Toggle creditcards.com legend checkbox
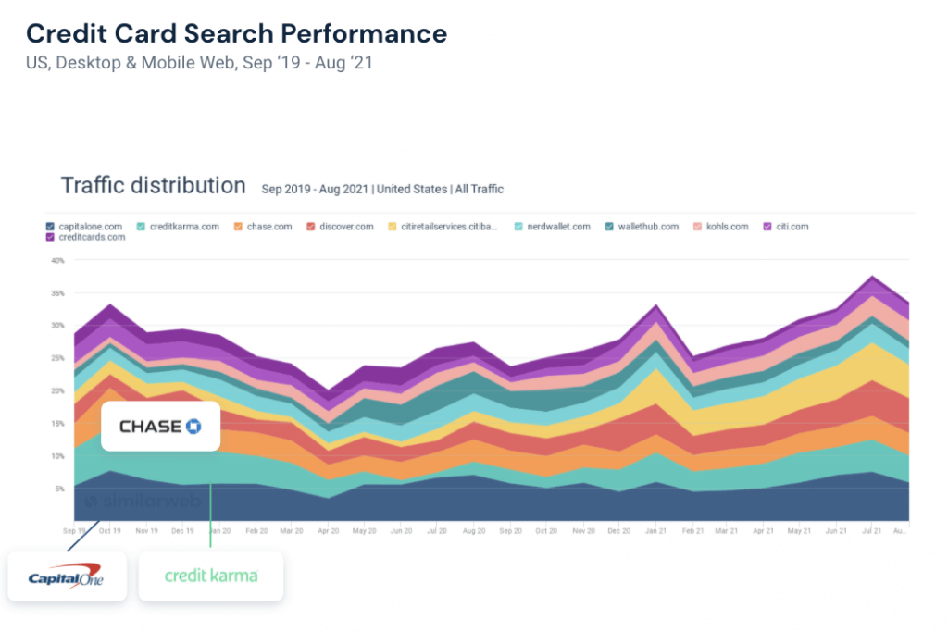Image resolution: width=948 pixels, height=632 pixels. click(x=50, y=238)
